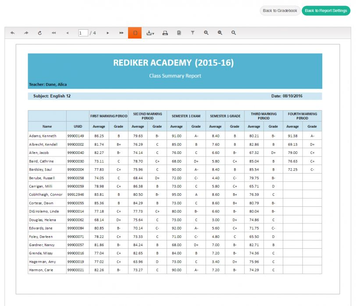Click the navigate back in history arrow
Image resolution: width=356 pixels, height=306 pixels.
coord(12,33)
